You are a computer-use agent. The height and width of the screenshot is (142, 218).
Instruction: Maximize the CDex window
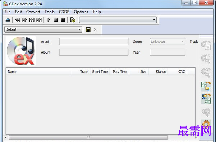(195, 3)
